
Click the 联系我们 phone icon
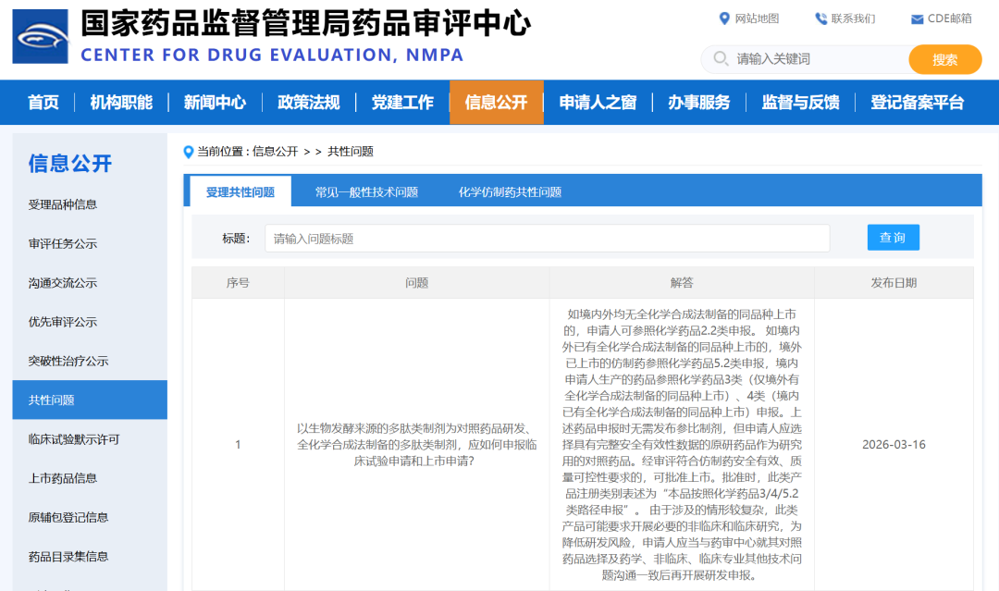tap(820, 18)
